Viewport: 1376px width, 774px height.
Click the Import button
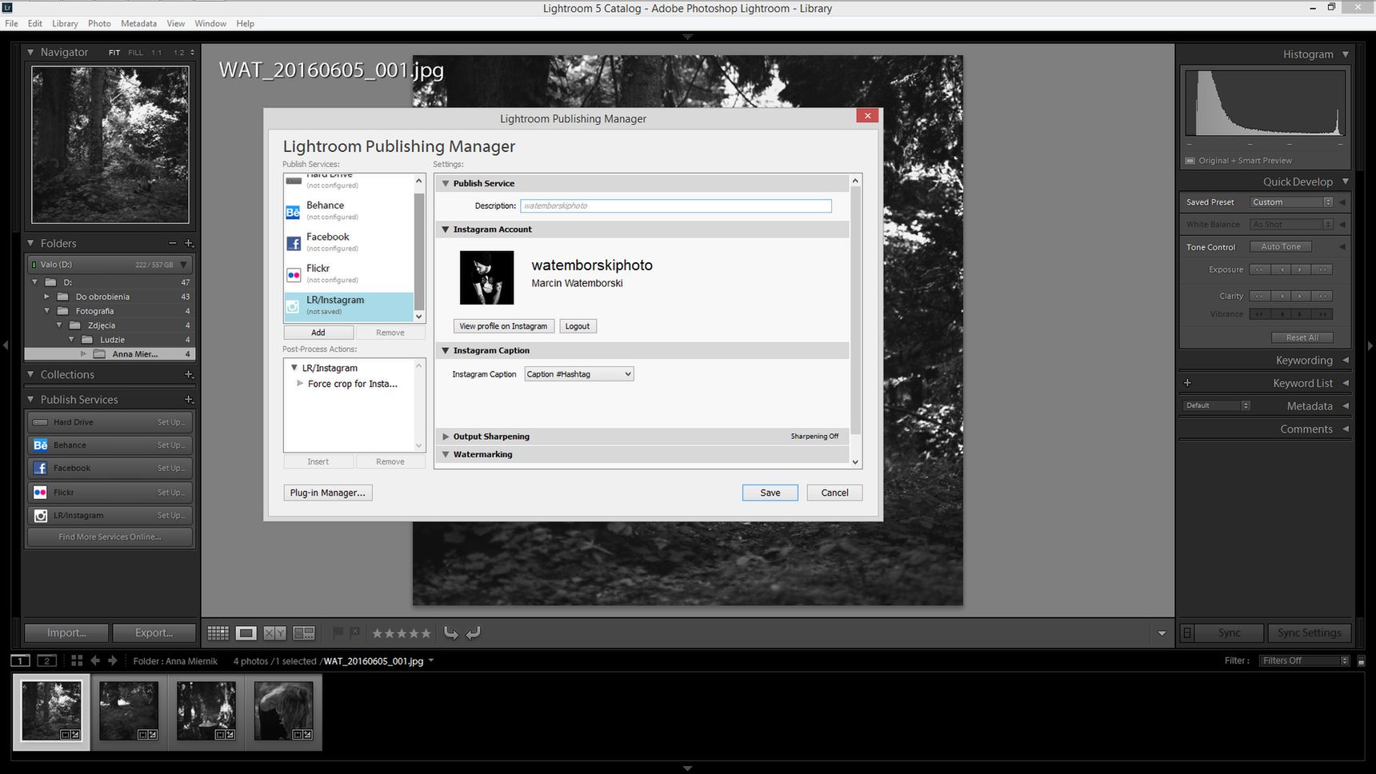click(x=66, y=632)
